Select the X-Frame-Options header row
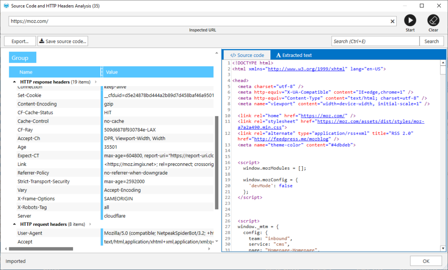This screenshot has width=448, height=270. point(115,199)
